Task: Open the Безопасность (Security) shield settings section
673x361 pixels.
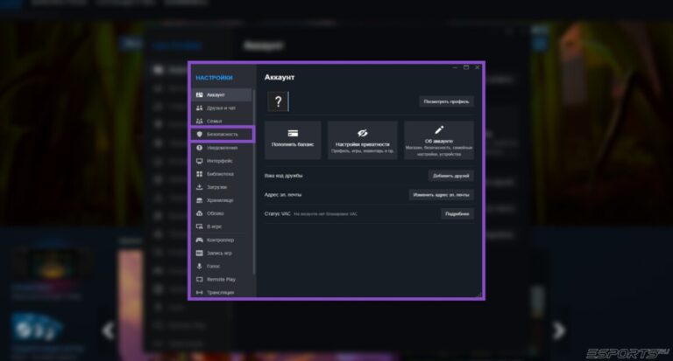Action: [x=221, y=135]
